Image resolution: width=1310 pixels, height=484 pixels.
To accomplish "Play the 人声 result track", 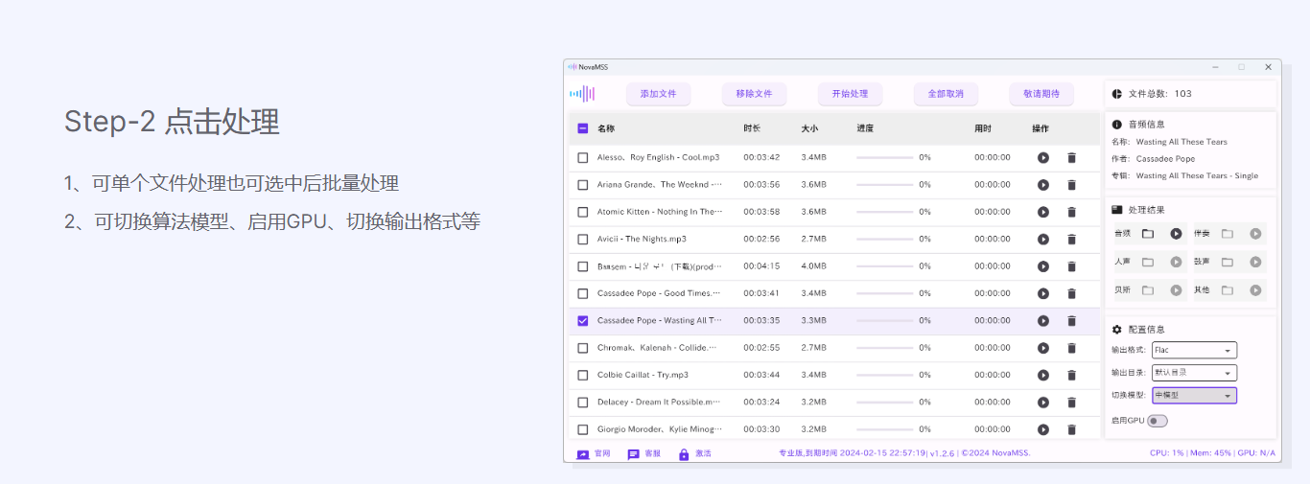I will (1176, 262).
